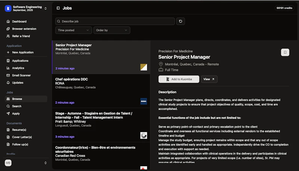299x171 pixels.
Task: Click View external job link button
Action: tap(209, 79)
